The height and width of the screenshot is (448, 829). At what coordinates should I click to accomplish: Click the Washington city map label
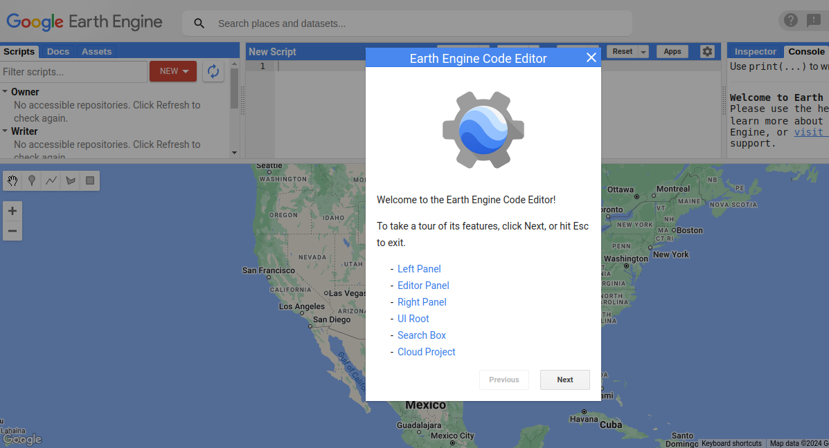(x=626, y=259)
